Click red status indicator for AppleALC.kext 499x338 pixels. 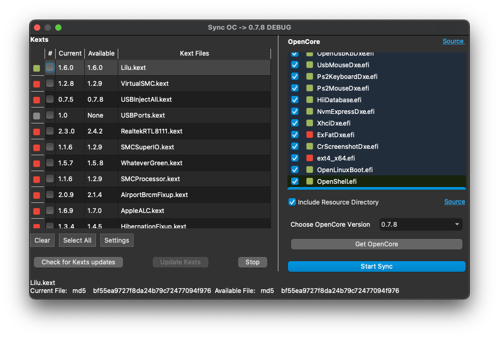[x=37, y=211]
